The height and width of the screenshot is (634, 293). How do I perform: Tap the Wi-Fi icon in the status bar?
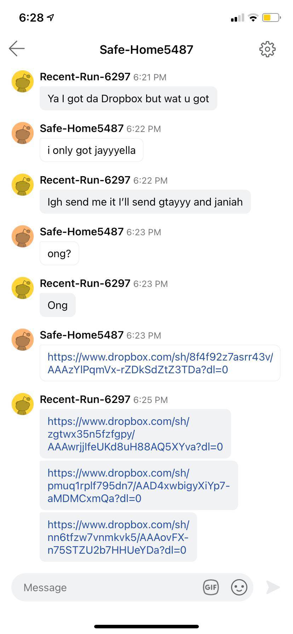pyautogui.click(x=253, y=18)
